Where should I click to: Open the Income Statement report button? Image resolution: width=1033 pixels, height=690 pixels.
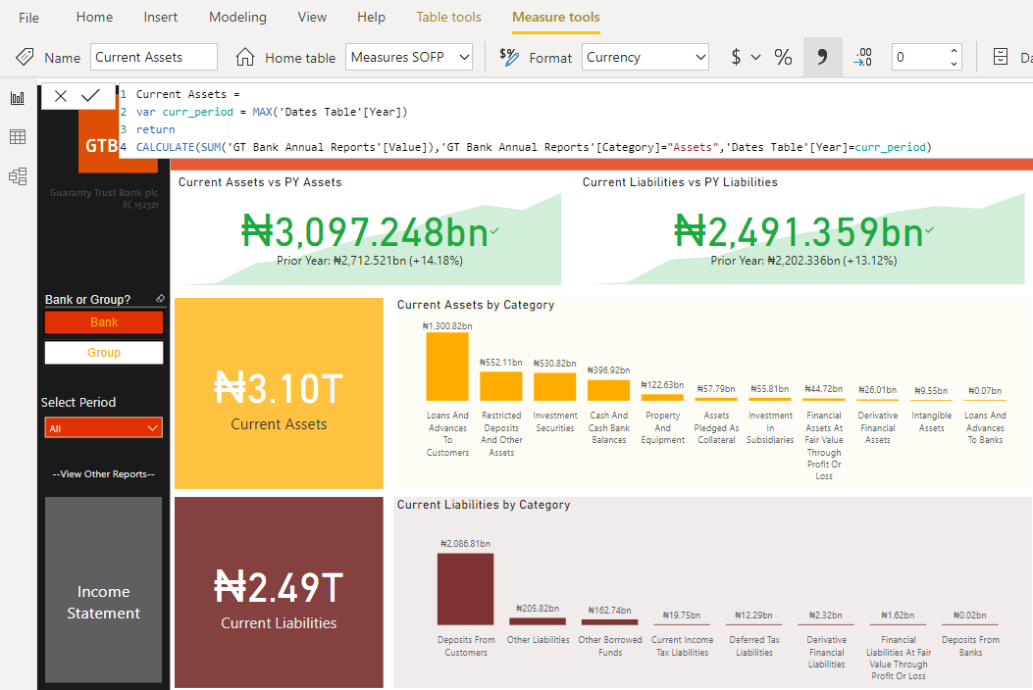tap(103, 589)
